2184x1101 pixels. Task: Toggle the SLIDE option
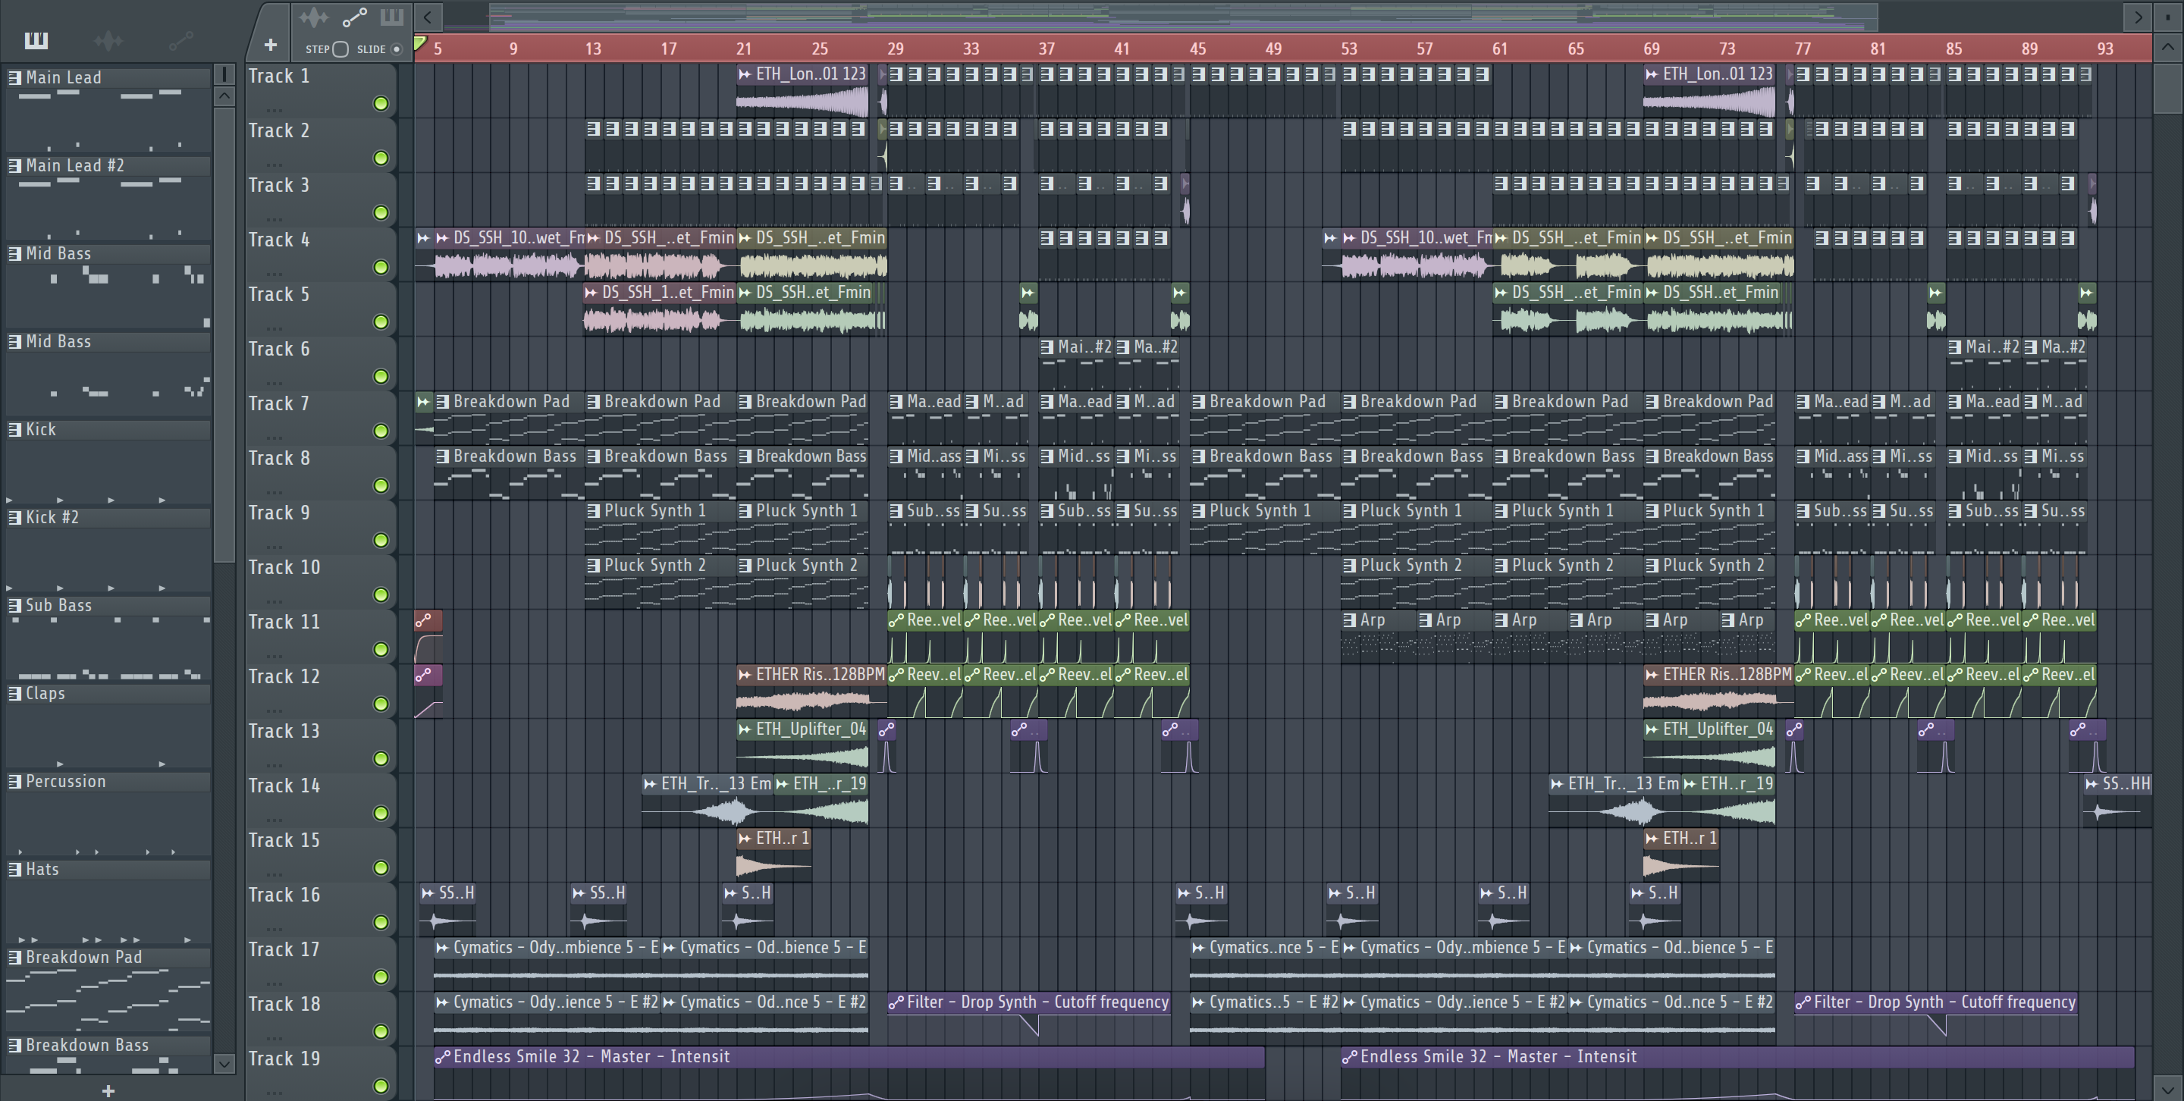(x=396, y=49)
